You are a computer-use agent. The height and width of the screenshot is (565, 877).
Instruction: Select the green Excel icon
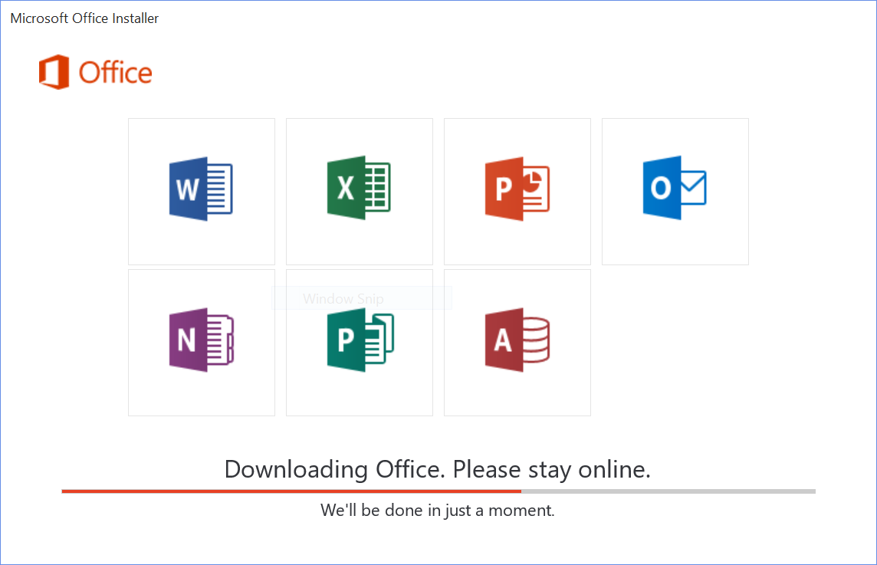point(359,189)
